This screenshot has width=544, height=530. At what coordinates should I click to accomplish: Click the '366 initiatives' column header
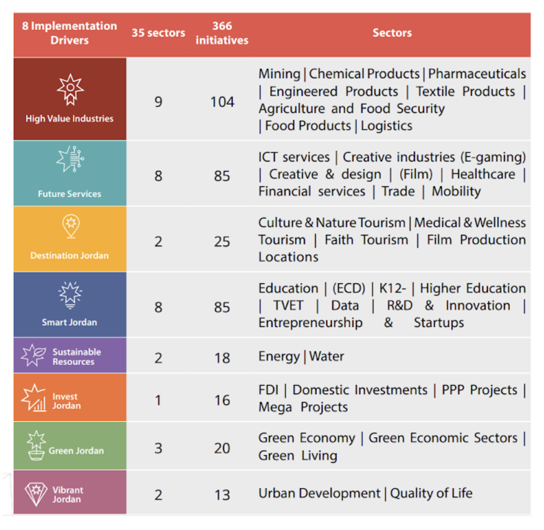[222, 34]
